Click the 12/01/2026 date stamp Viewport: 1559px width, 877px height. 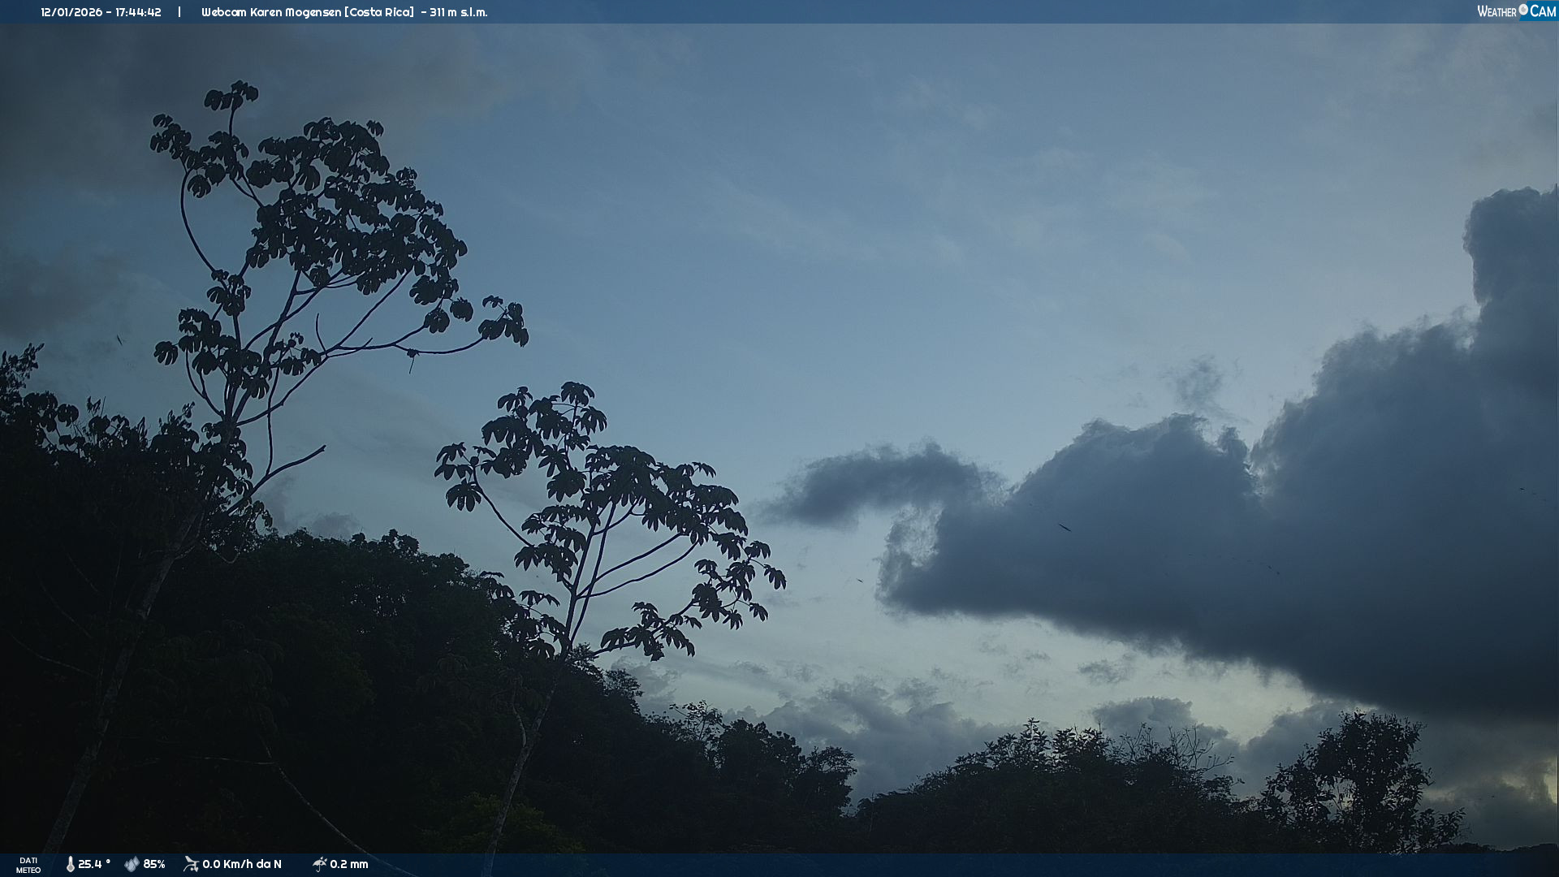coord(71,12)
